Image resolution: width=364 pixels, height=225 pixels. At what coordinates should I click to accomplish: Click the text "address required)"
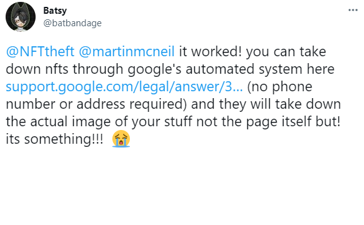tap(132, 104)
